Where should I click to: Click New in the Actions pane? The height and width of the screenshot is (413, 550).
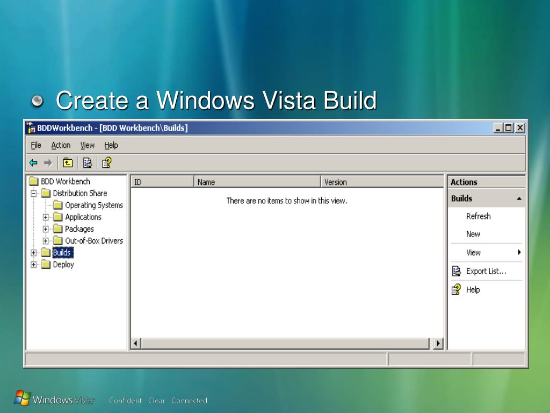[473, 234]
